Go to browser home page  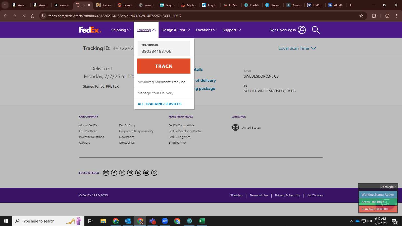pos(33,16)
